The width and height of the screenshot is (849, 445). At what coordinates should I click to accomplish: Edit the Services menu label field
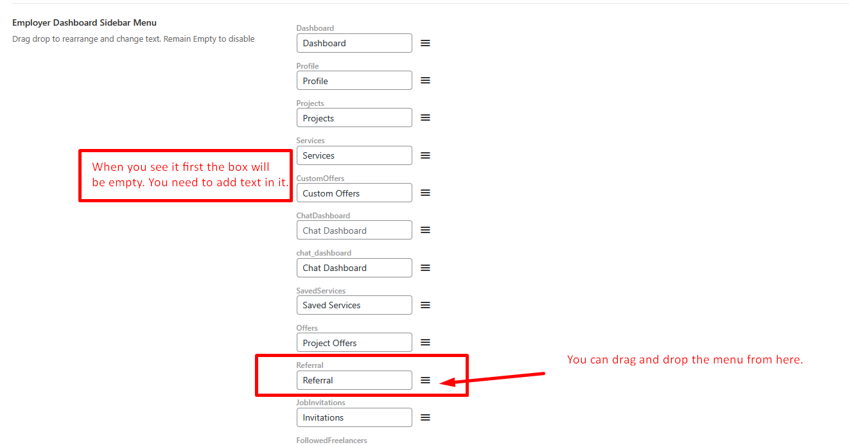354,155
